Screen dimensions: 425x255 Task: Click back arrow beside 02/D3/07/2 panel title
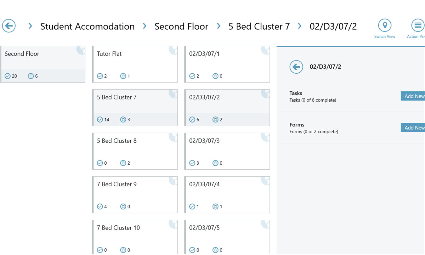coord(296,67)
